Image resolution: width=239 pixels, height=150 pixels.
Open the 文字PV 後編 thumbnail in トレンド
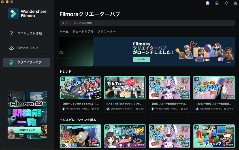pyautogui.click(x=169, y=88)
